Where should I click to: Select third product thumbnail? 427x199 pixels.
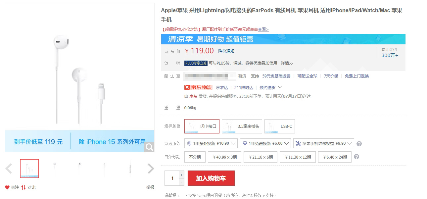point(79,169)
